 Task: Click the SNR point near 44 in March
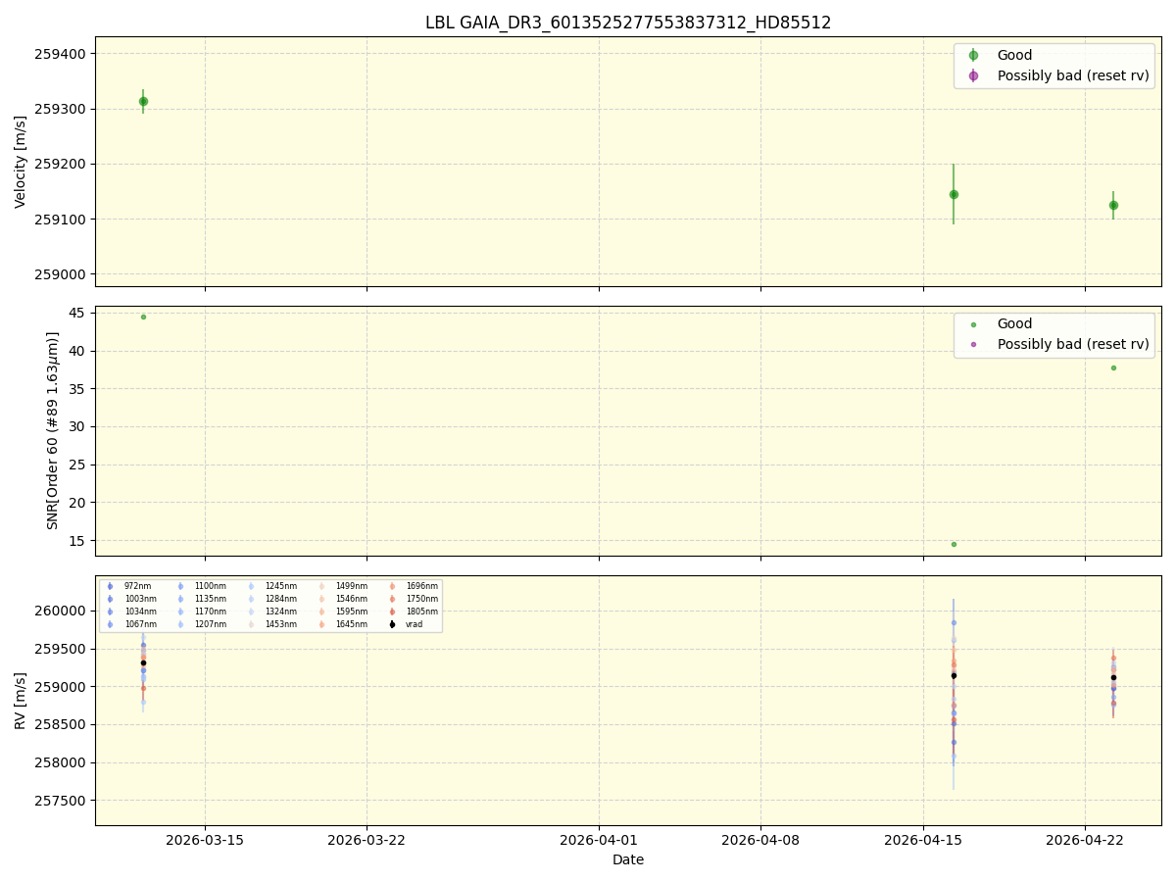pyautogui.click(x=143, y=317)
